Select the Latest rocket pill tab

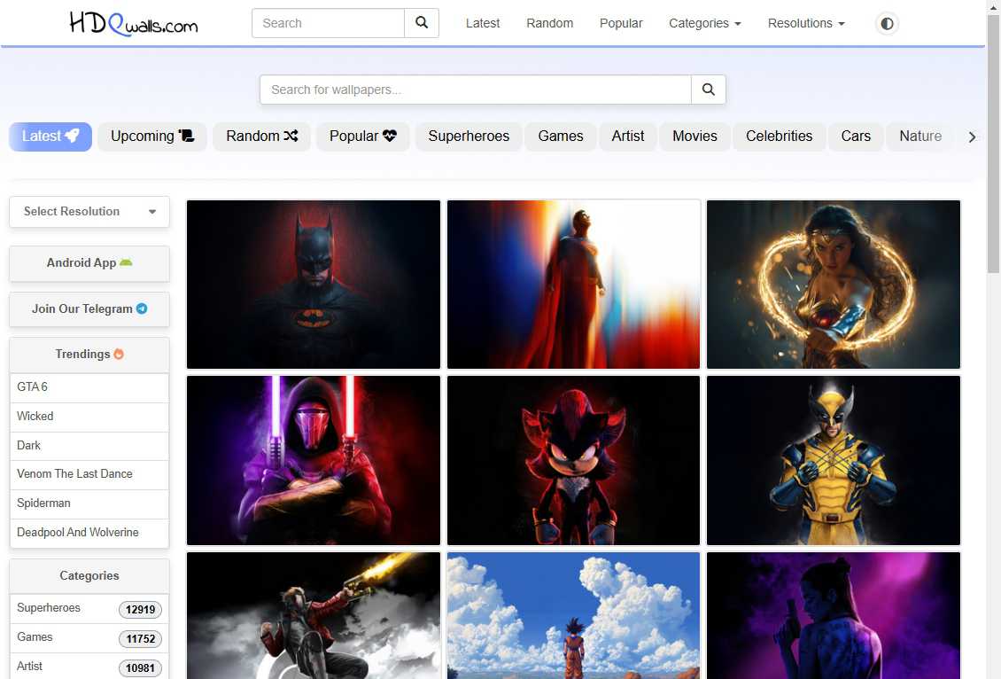point(50,136)
